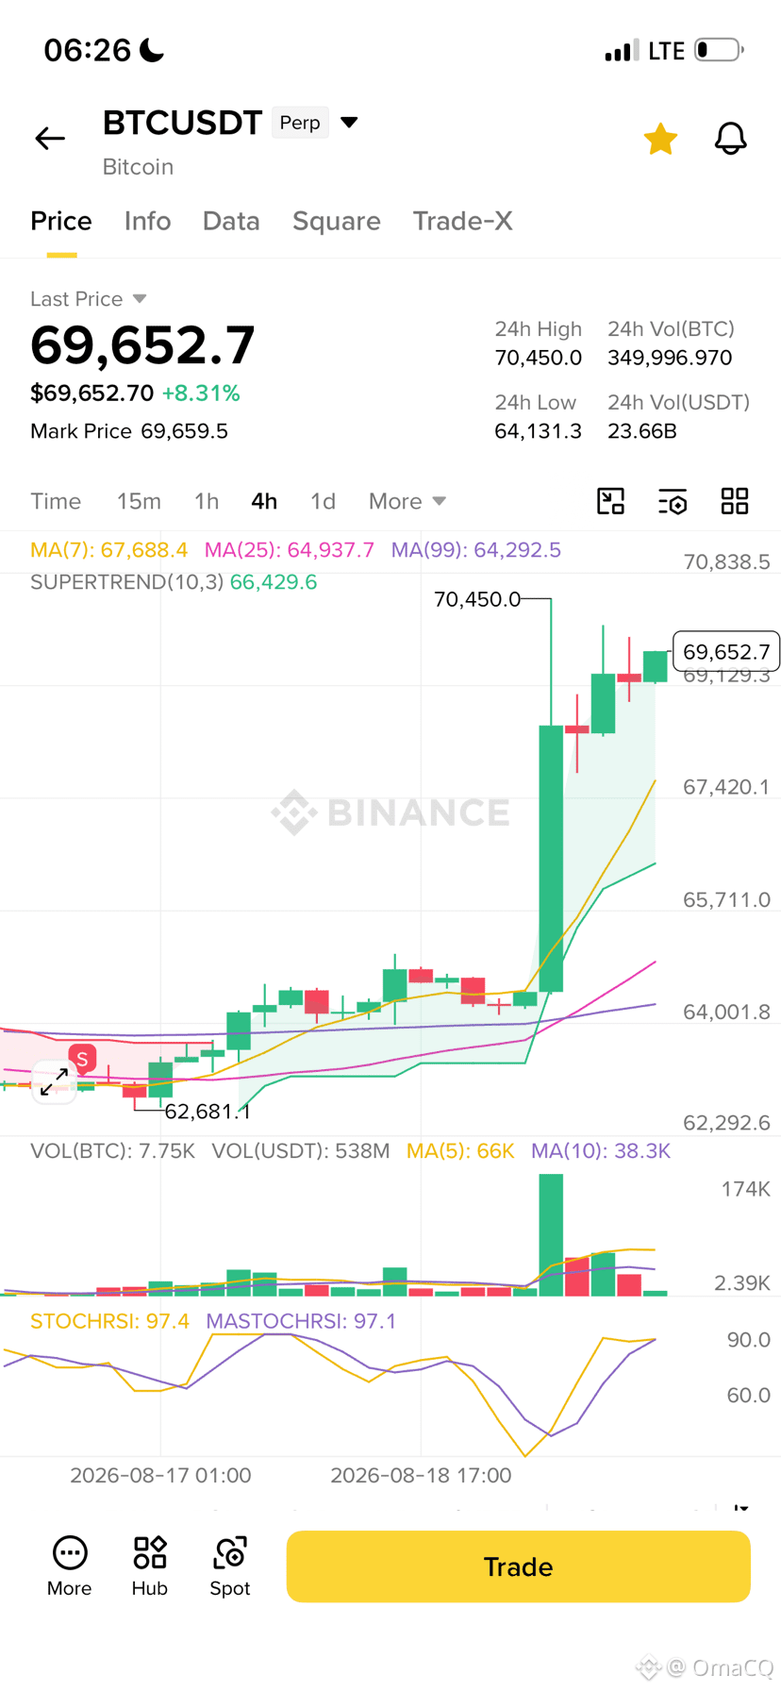Select the 15m timeframe
781x1691 pixels.
click(139, 501)
